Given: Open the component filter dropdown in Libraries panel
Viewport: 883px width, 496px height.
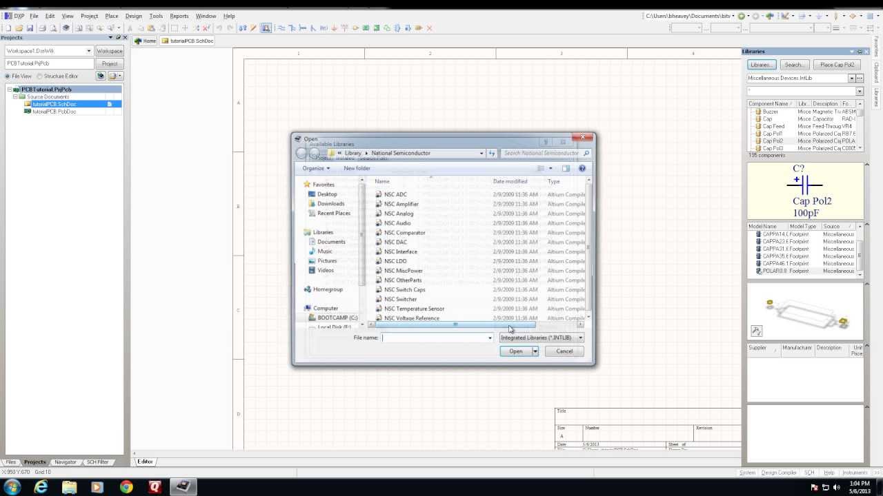Looking at the screenshot, I should [860, 91].
